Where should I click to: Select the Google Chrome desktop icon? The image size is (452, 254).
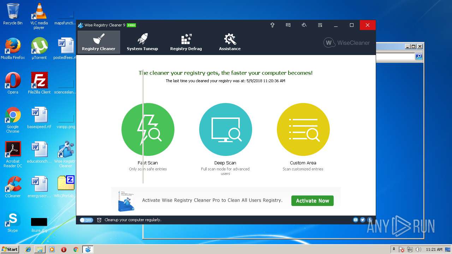click(x=13, y=120)
